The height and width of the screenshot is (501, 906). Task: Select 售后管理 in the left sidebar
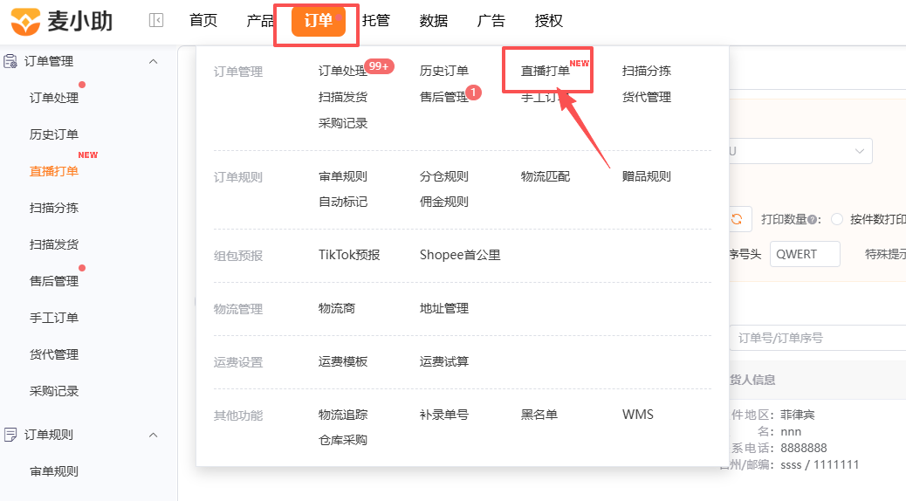[54, 281]
